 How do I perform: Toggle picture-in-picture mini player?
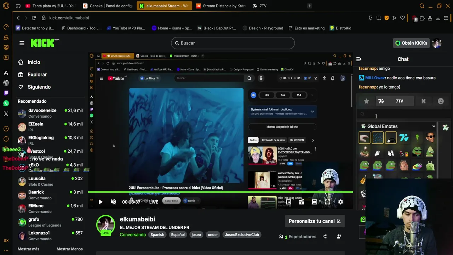click(x=289, y=202)
